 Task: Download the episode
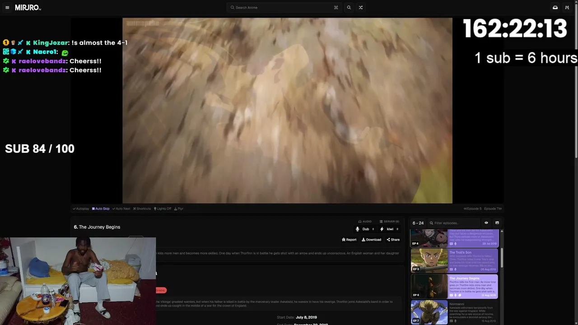coord(371,240)
